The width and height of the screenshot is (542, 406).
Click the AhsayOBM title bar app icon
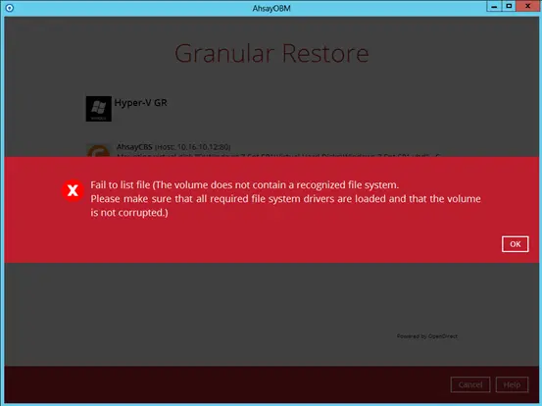tap(10, 7)
